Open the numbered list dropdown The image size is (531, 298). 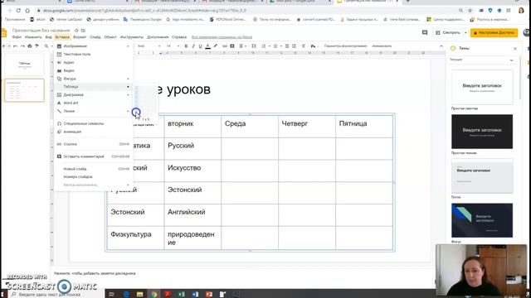tap(265, 46)
